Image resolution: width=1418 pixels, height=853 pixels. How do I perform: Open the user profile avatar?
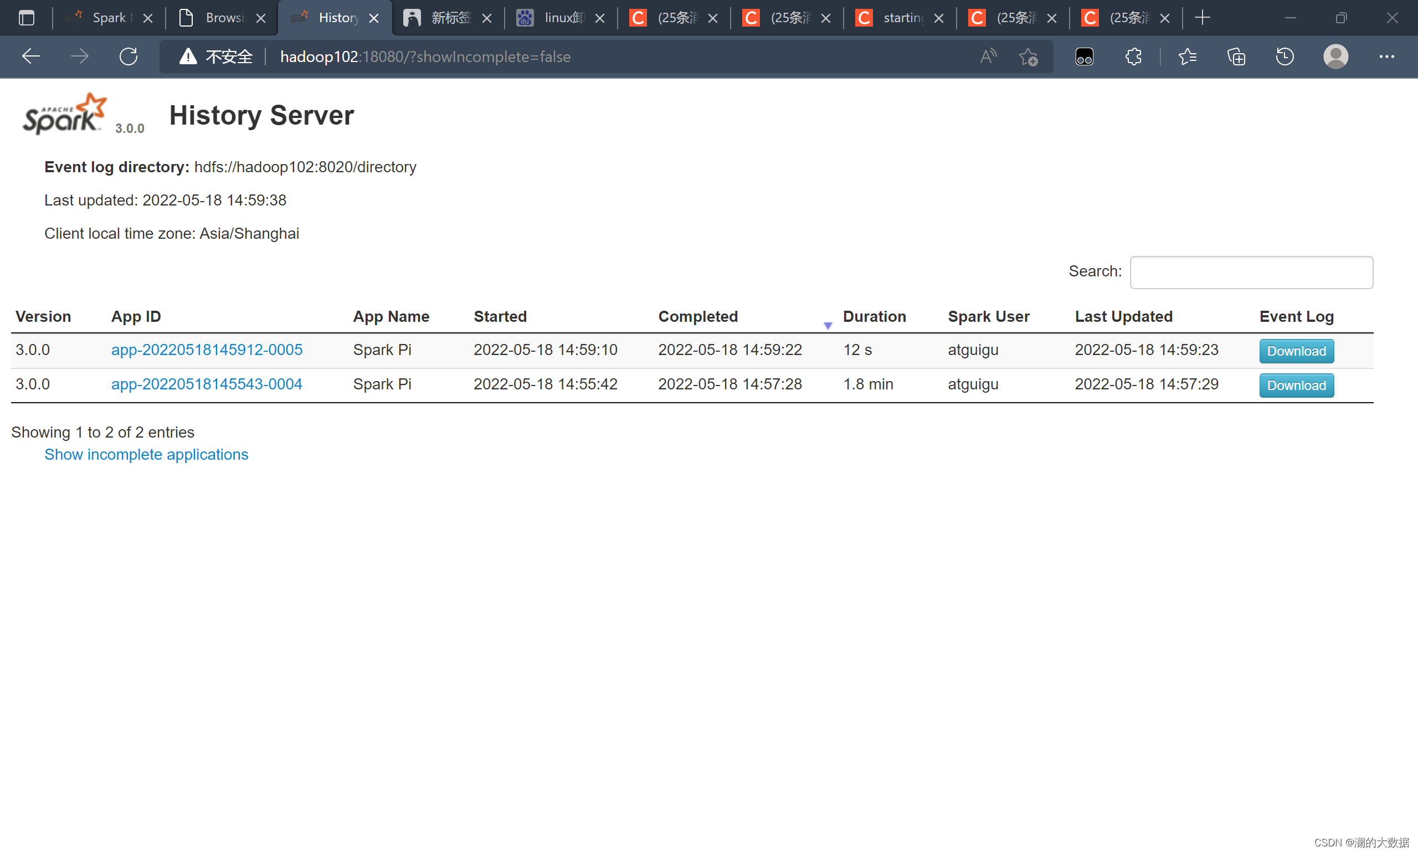click(1335, 56)
